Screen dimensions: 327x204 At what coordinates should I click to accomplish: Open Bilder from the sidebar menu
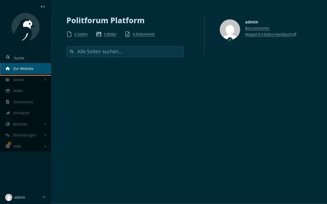click(26, 91)
